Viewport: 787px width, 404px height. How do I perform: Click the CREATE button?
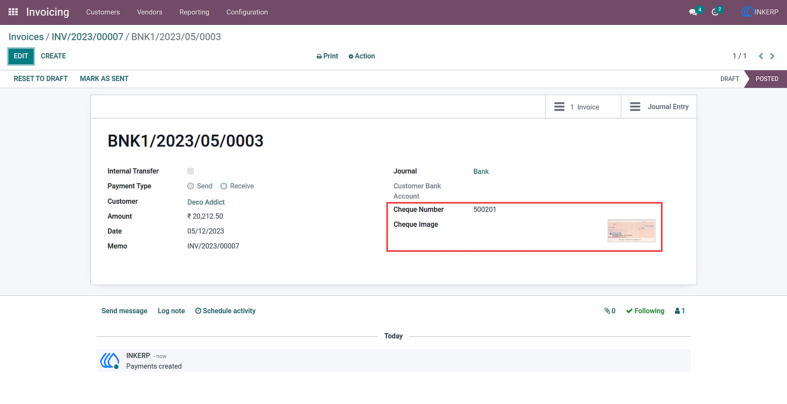[x=53, y=56]
